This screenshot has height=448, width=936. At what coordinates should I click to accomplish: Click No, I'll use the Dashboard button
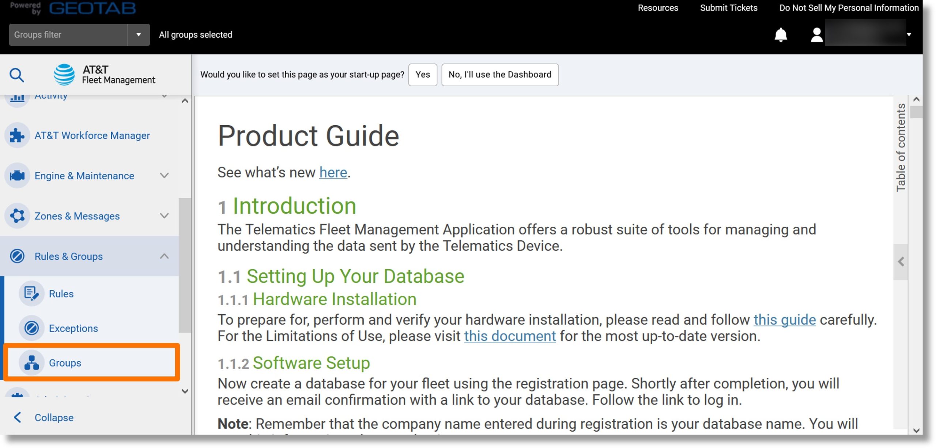(x=500, y=74)
